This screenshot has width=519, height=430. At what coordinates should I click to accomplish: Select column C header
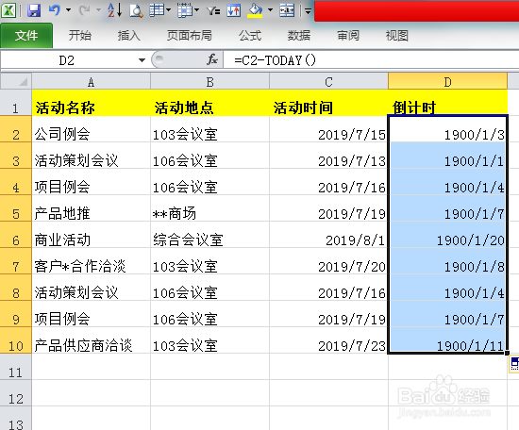click(x=328, y=82)
